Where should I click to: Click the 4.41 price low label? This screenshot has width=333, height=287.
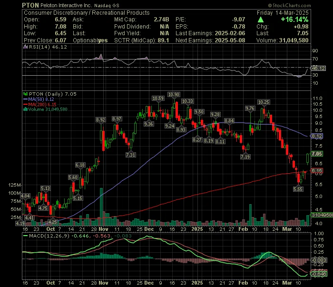pos(29,218)
